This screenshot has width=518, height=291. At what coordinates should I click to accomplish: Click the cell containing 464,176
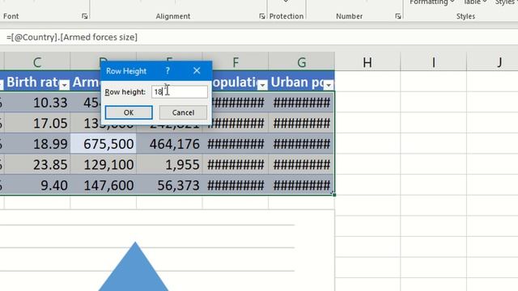click(x=169, y=144)
